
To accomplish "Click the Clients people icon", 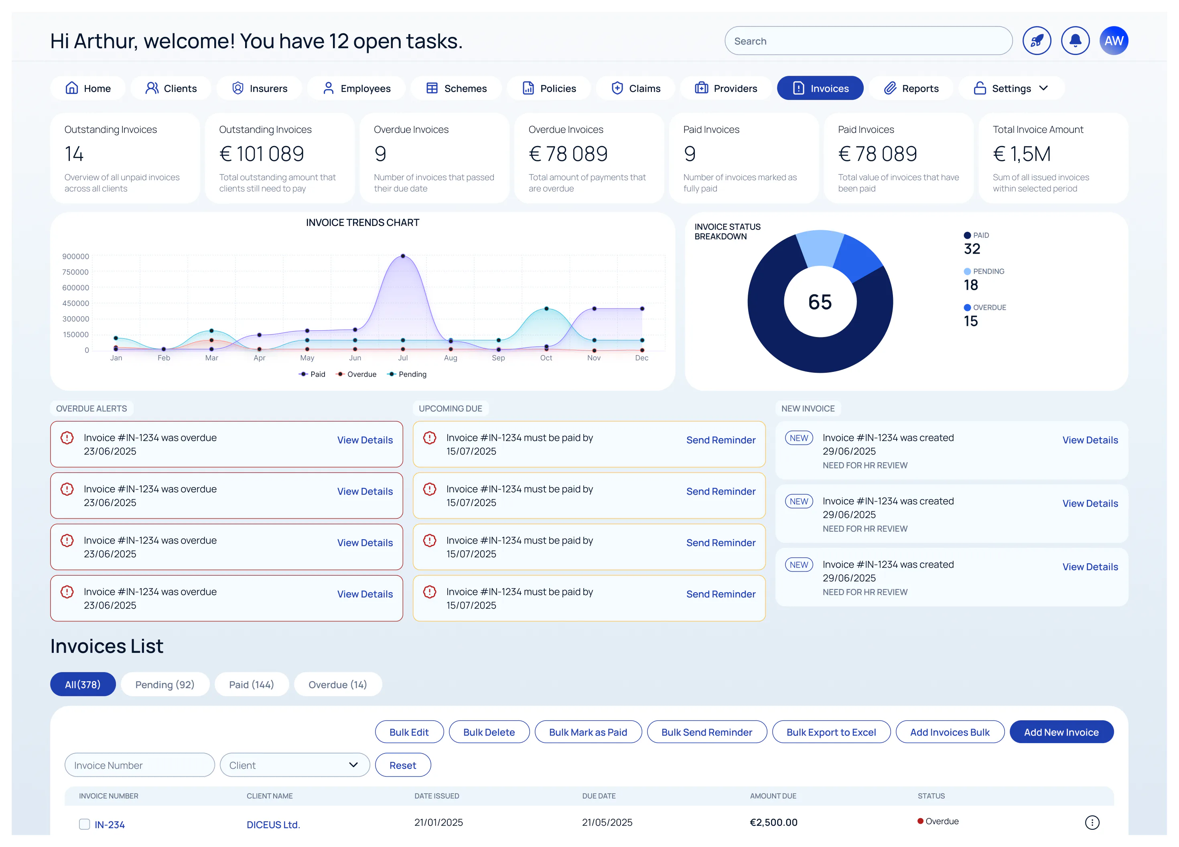I will pyautogui.click(x=152, y=88).
